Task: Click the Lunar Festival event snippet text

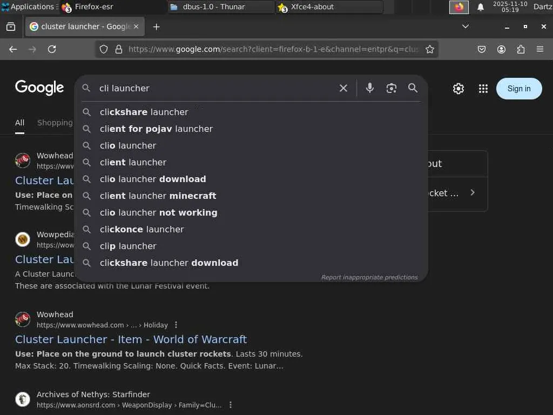Action: [x=112, y=286]
